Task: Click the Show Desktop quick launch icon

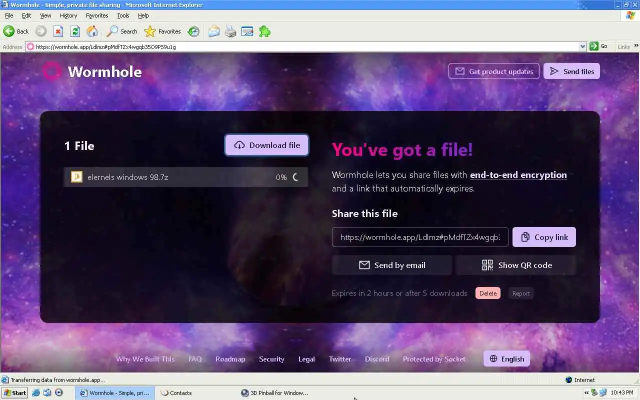Action: 47,392
